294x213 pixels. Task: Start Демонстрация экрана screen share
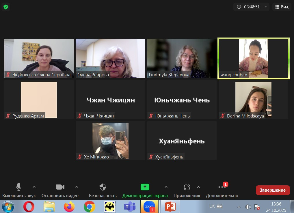click(145, 190)
